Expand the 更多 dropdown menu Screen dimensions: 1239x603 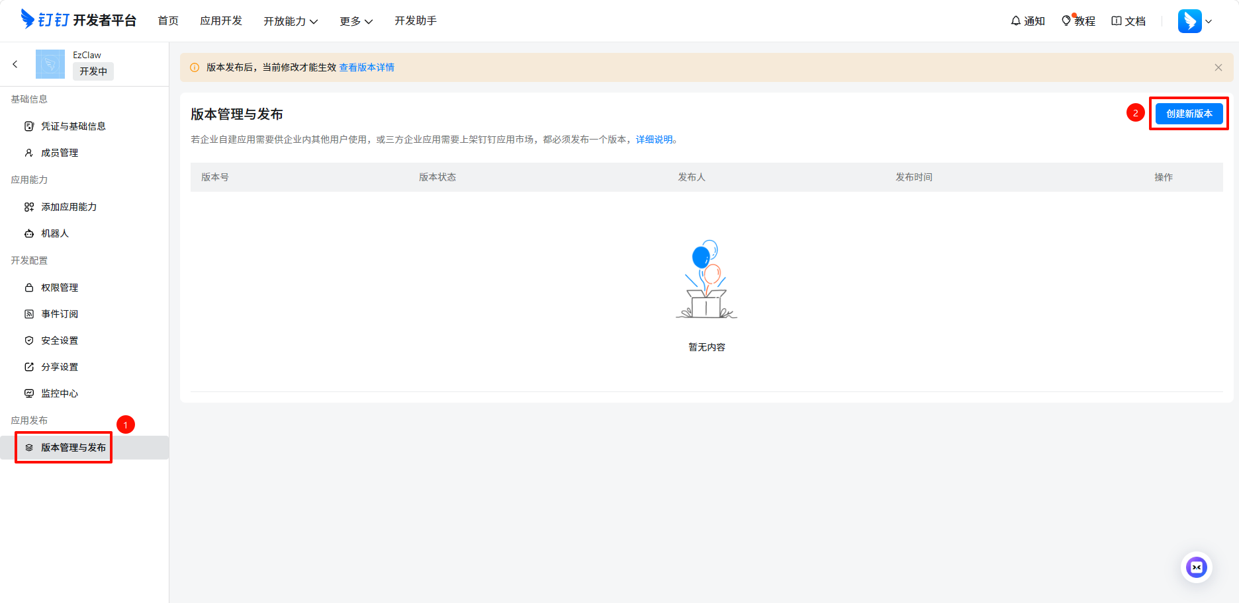(355, 21)
